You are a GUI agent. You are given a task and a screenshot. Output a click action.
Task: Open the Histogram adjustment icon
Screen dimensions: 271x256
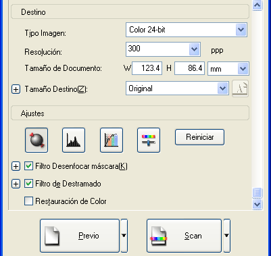point(74,140)
